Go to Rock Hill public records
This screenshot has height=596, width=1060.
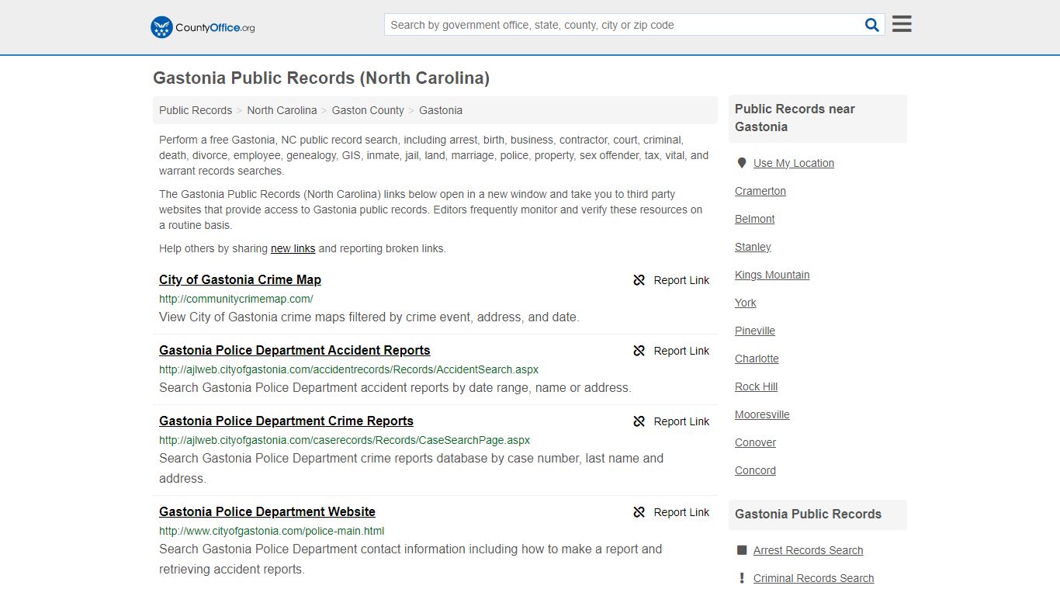pyautogui.click(x=756, y=386)
